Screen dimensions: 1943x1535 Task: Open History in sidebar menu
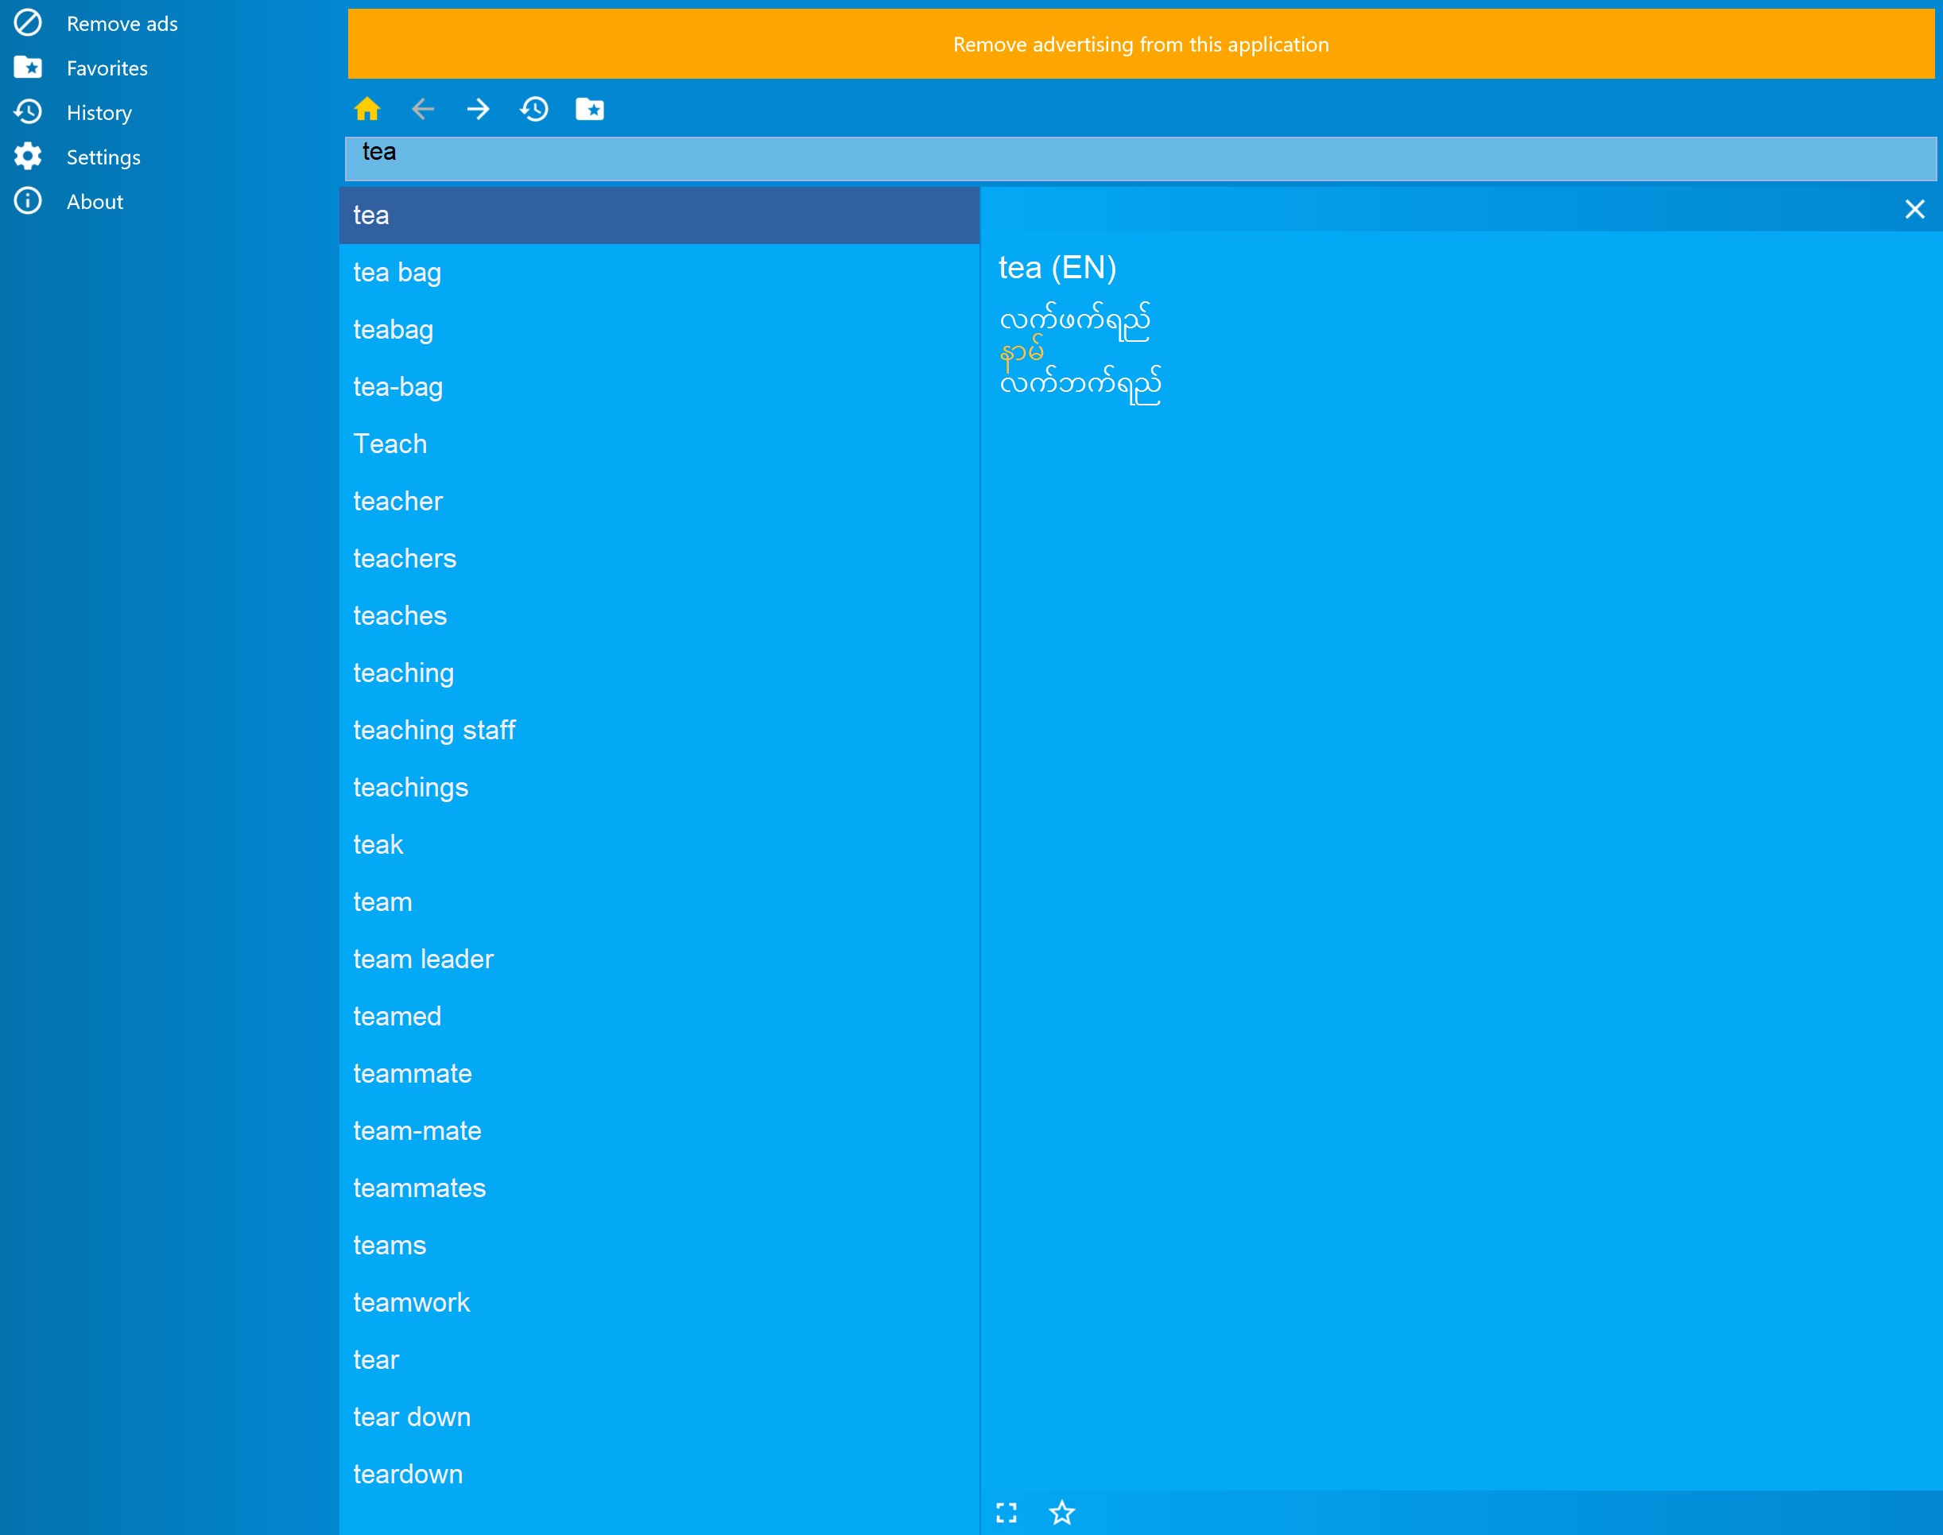tap(99, 112)
